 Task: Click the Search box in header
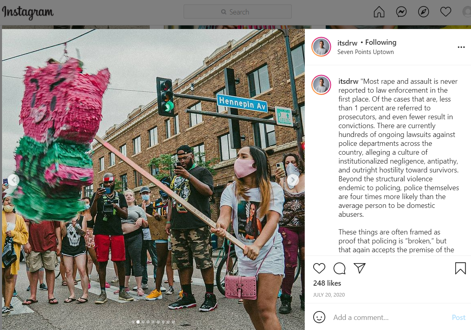pyautogui.click(x=238, y=12)
